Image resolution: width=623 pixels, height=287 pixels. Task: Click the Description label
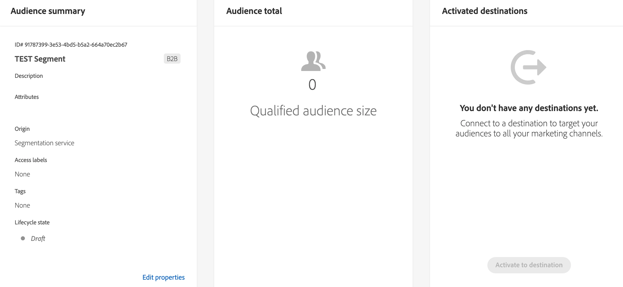pos(29,76)
